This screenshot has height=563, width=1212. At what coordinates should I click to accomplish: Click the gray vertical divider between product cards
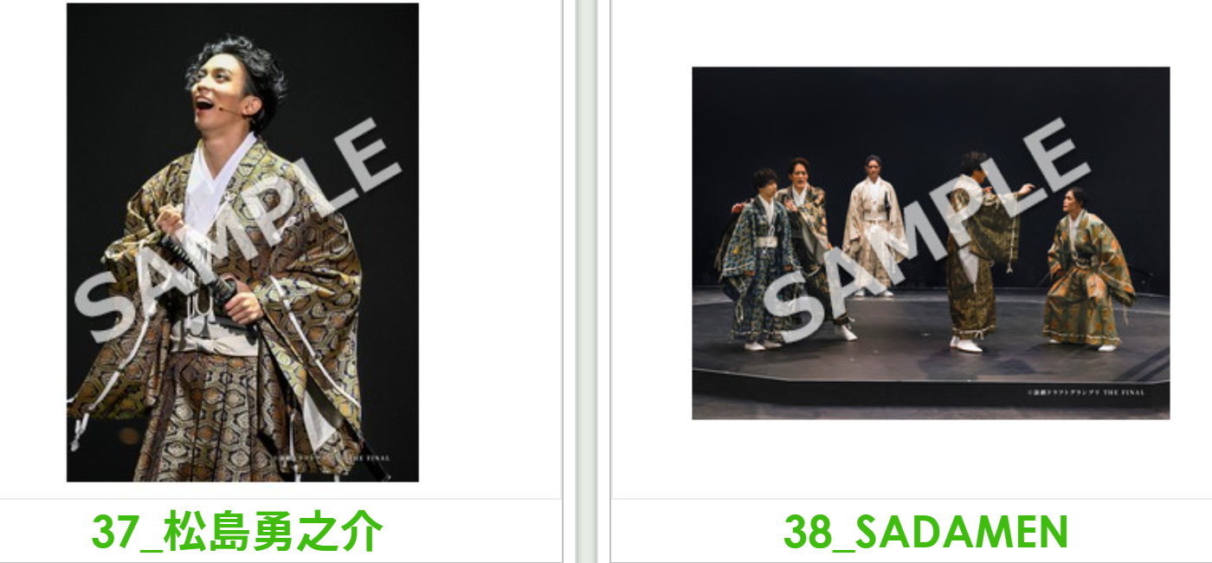[x=587, y=281]
